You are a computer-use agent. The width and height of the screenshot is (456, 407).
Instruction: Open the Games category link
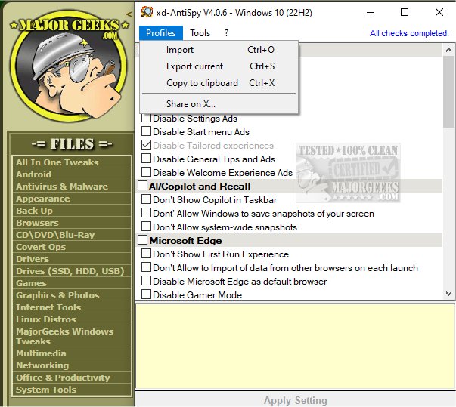(x=31, y=283)
